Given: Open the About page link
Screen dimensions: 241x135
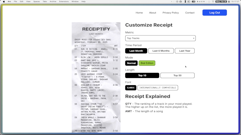Looking at the screenshot, I should (x=152, y=13).
